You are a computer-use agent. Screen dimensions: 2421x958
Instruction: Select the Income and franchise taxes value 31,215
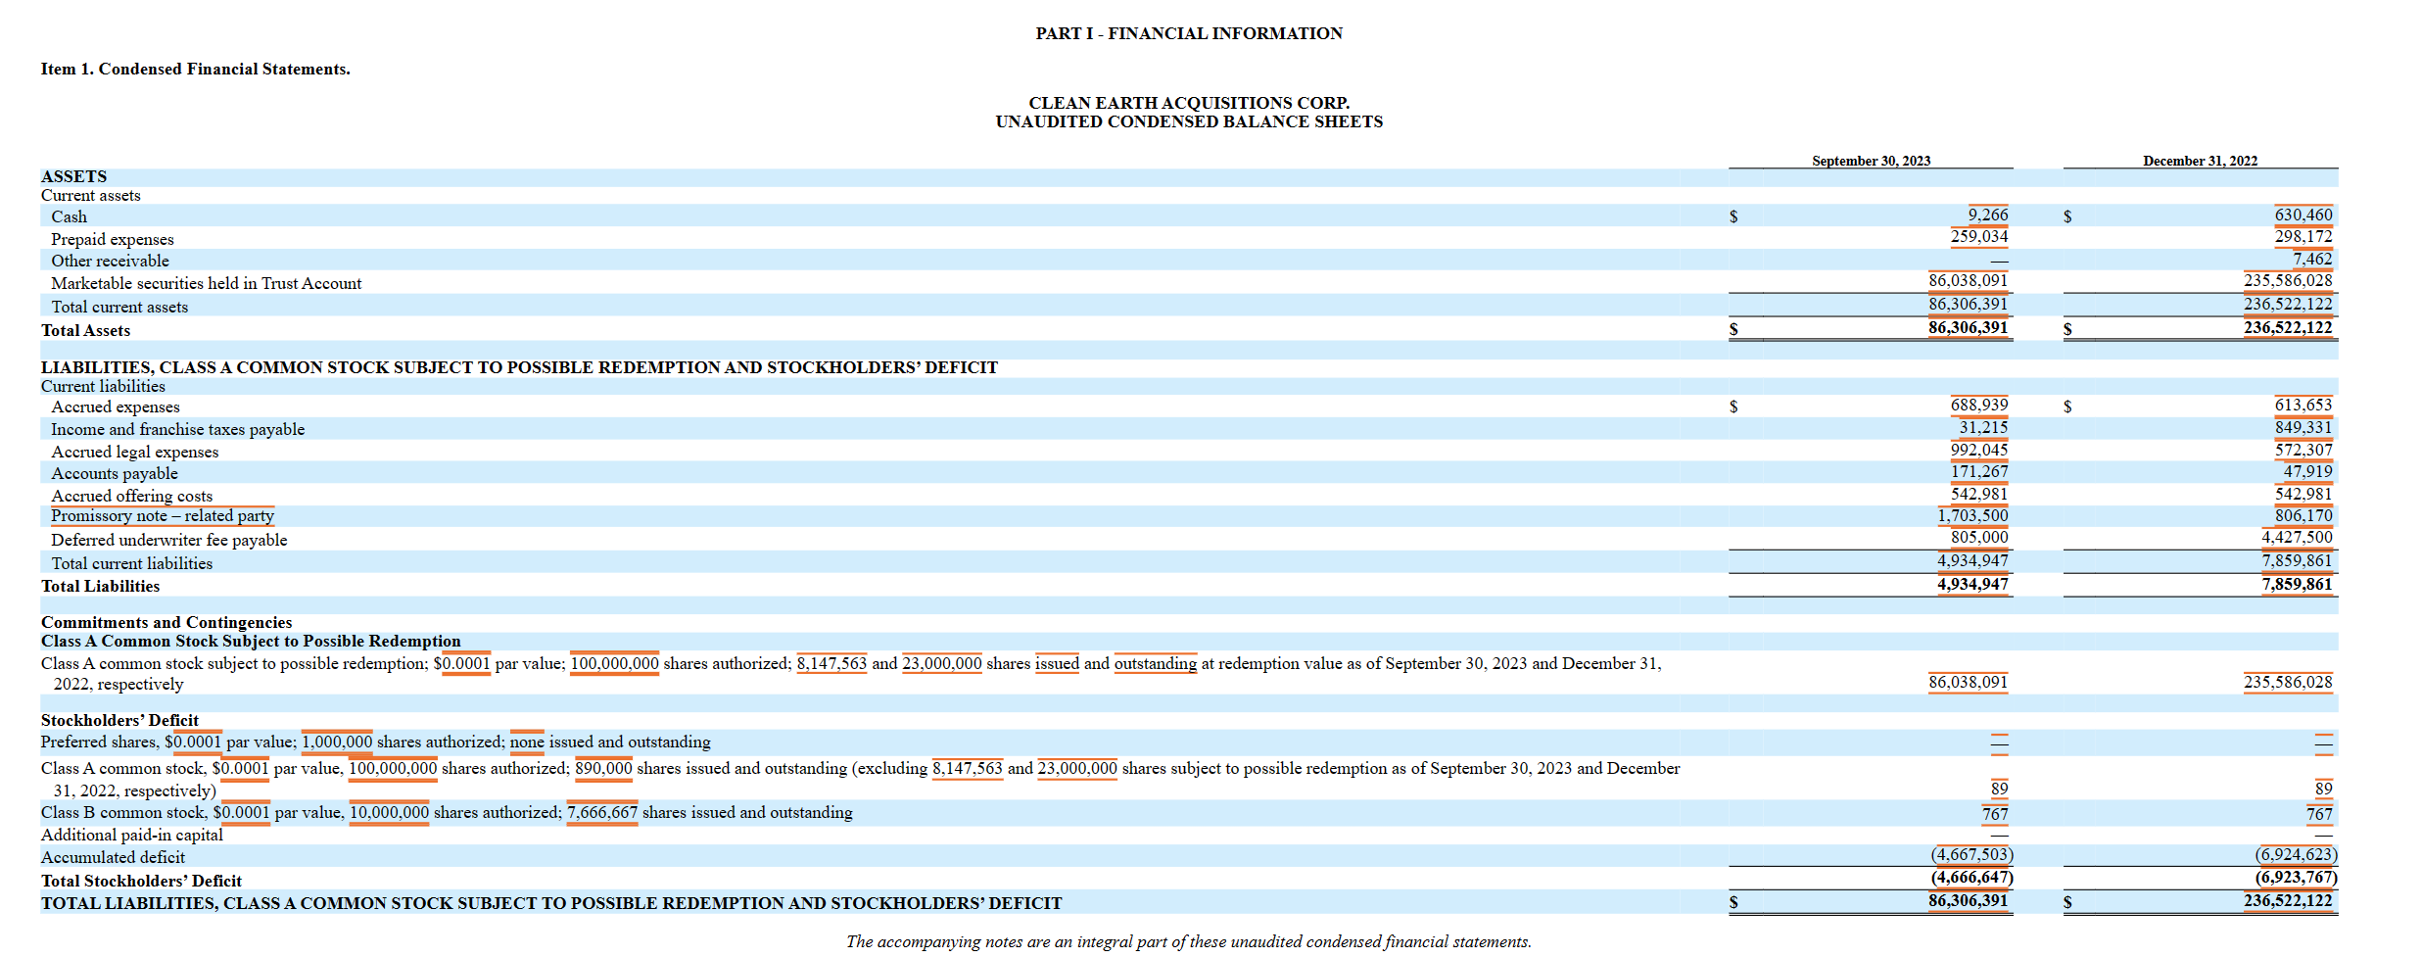tap(1983, 427)
